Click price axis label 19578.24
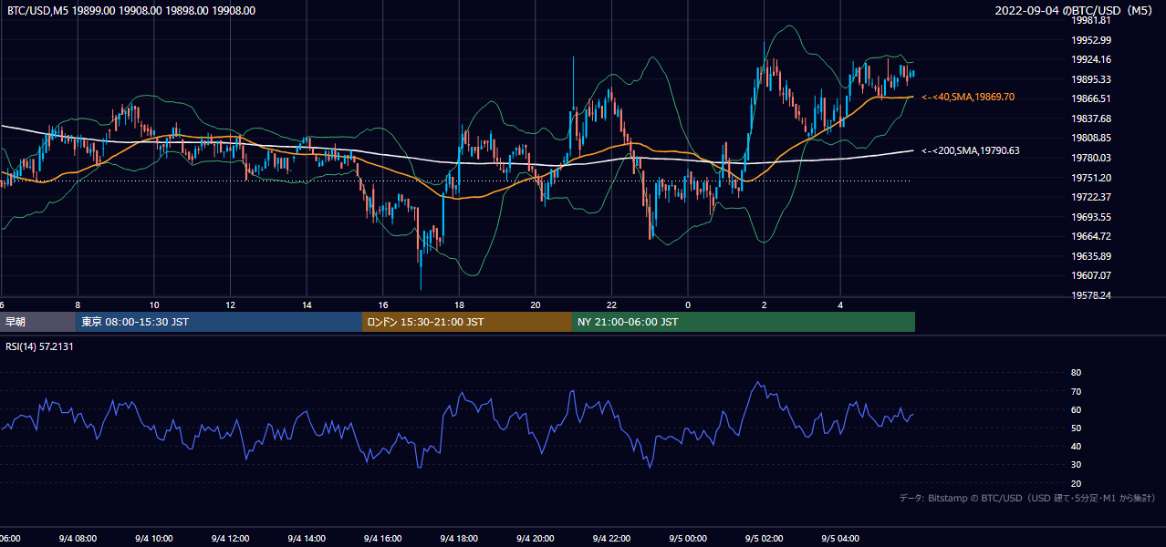Image resolution: width=1166 pixels, height=547 pixels. [1091, 295]
